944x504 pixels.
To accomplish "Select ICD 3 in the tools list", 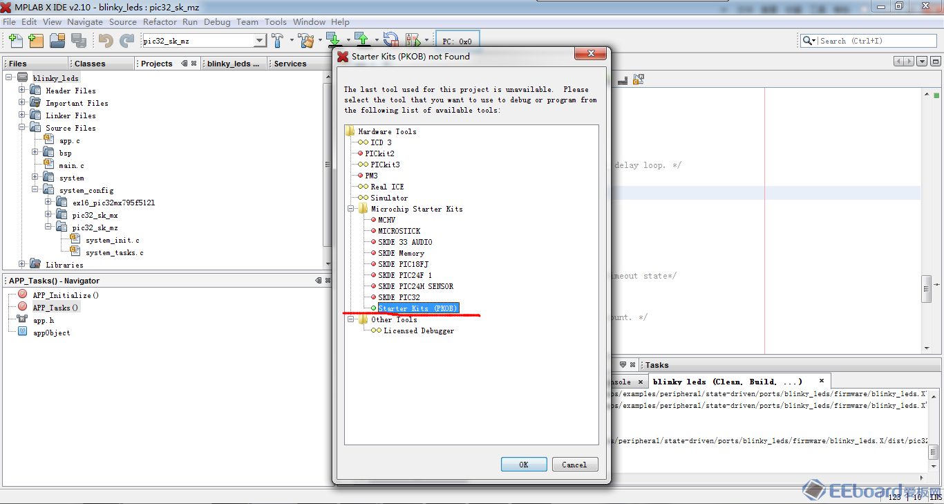I will click(381, 142).
